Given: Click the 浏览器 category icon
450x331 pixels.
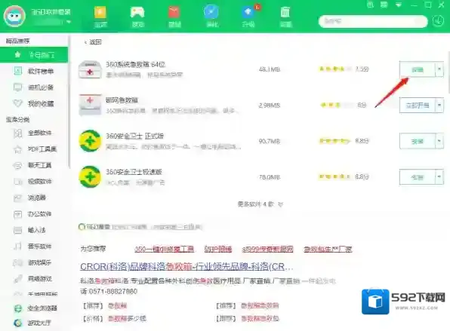Looking at the screenshot, I should tap(18, 198).
